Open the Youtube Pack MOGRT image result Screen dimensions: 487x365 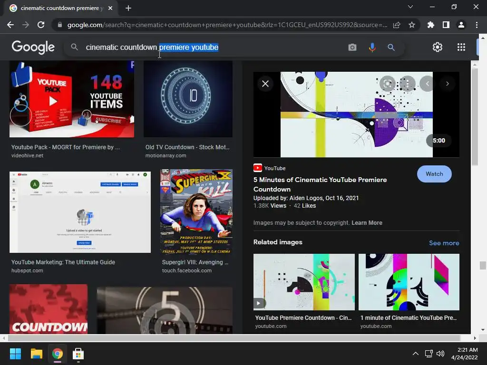[72, 99]
